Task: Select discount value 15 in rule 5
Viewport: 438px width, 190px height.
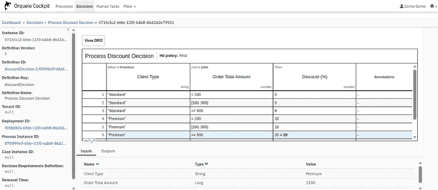Action: [314, 127]
